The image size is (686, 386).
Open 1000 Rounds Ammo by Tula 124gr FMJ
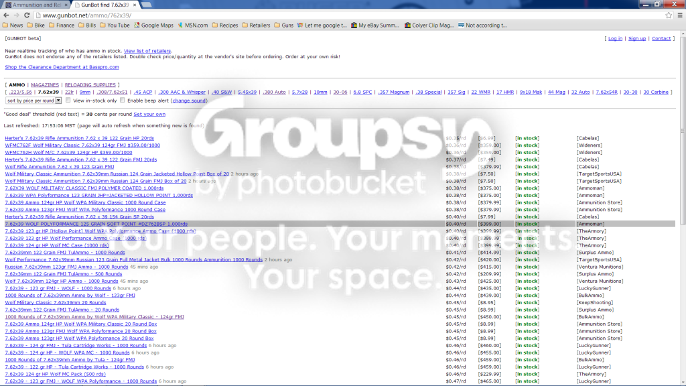(70, 360)
